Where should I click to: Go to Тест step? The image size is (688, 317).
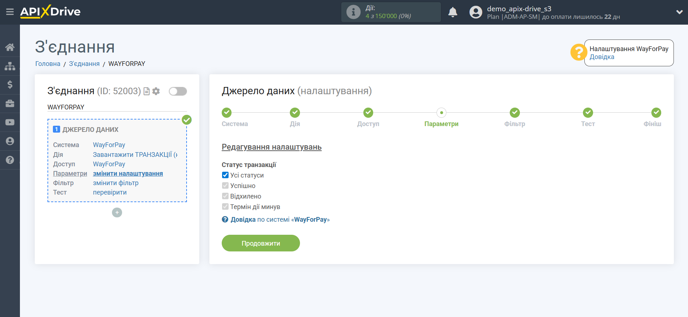click(x=588, y=113)
